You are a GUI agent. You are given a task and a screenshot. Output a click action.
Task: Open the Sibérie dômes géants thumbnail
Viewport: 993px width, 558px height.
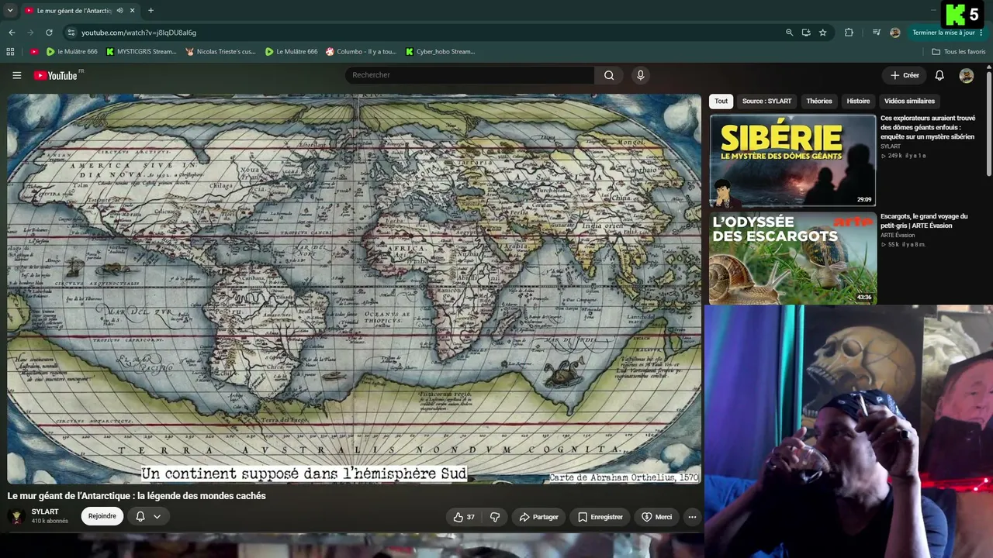click(x=793, y=160)
